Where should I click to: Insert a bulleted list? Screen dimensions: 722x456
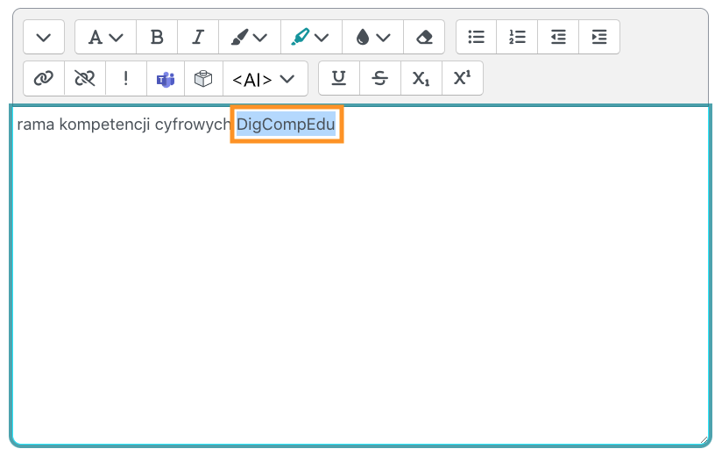(477, 38)
